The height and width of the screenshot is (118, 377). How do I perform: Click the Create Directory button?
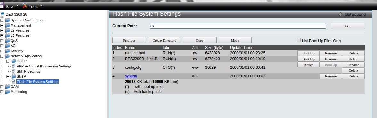pos(164,40)
